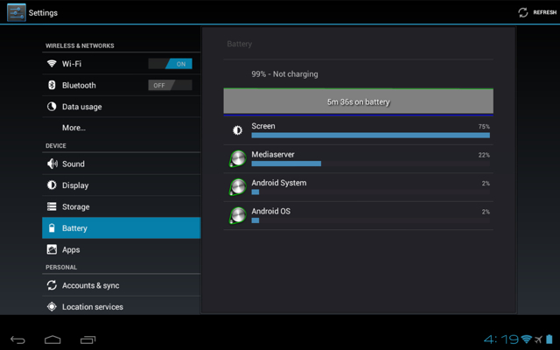Image resolution: width=560 pixels, height=350 pixels.
Task: Open Android OS usage details
Action: pyautogui.click(x=358, y=216)
